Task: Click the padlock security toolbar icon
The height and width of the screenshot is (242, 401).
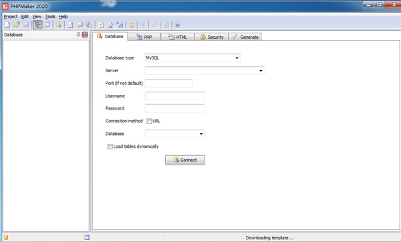Action: [132, 25]
